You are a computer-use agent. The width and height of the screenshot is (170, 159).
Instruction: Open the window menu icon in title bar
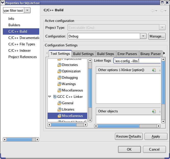[x=3, y=3]
